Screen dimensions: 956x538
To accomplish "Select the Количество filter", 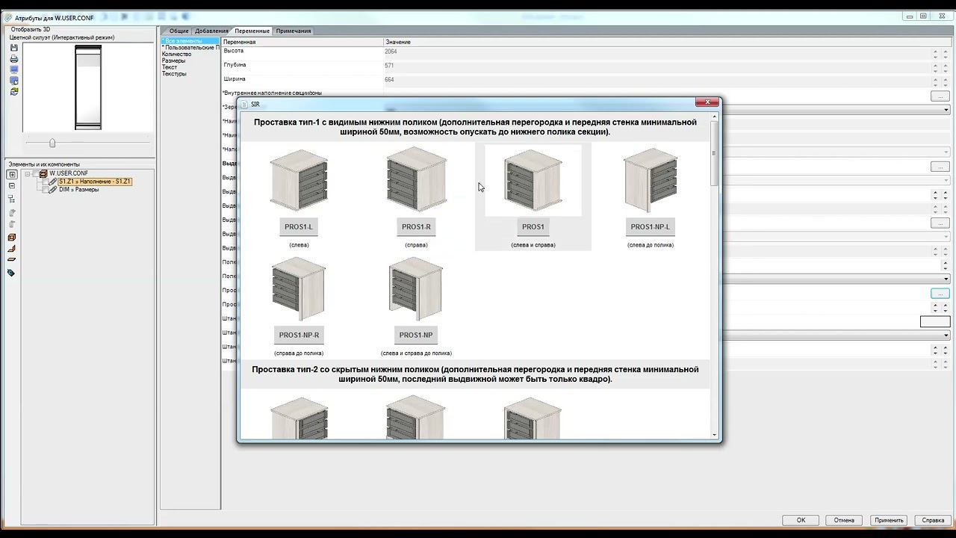I will [x=177, y=55].
